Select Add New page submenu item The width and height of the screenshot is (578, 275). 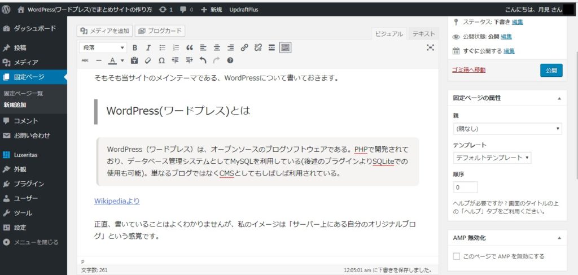(x=15, y=104)
